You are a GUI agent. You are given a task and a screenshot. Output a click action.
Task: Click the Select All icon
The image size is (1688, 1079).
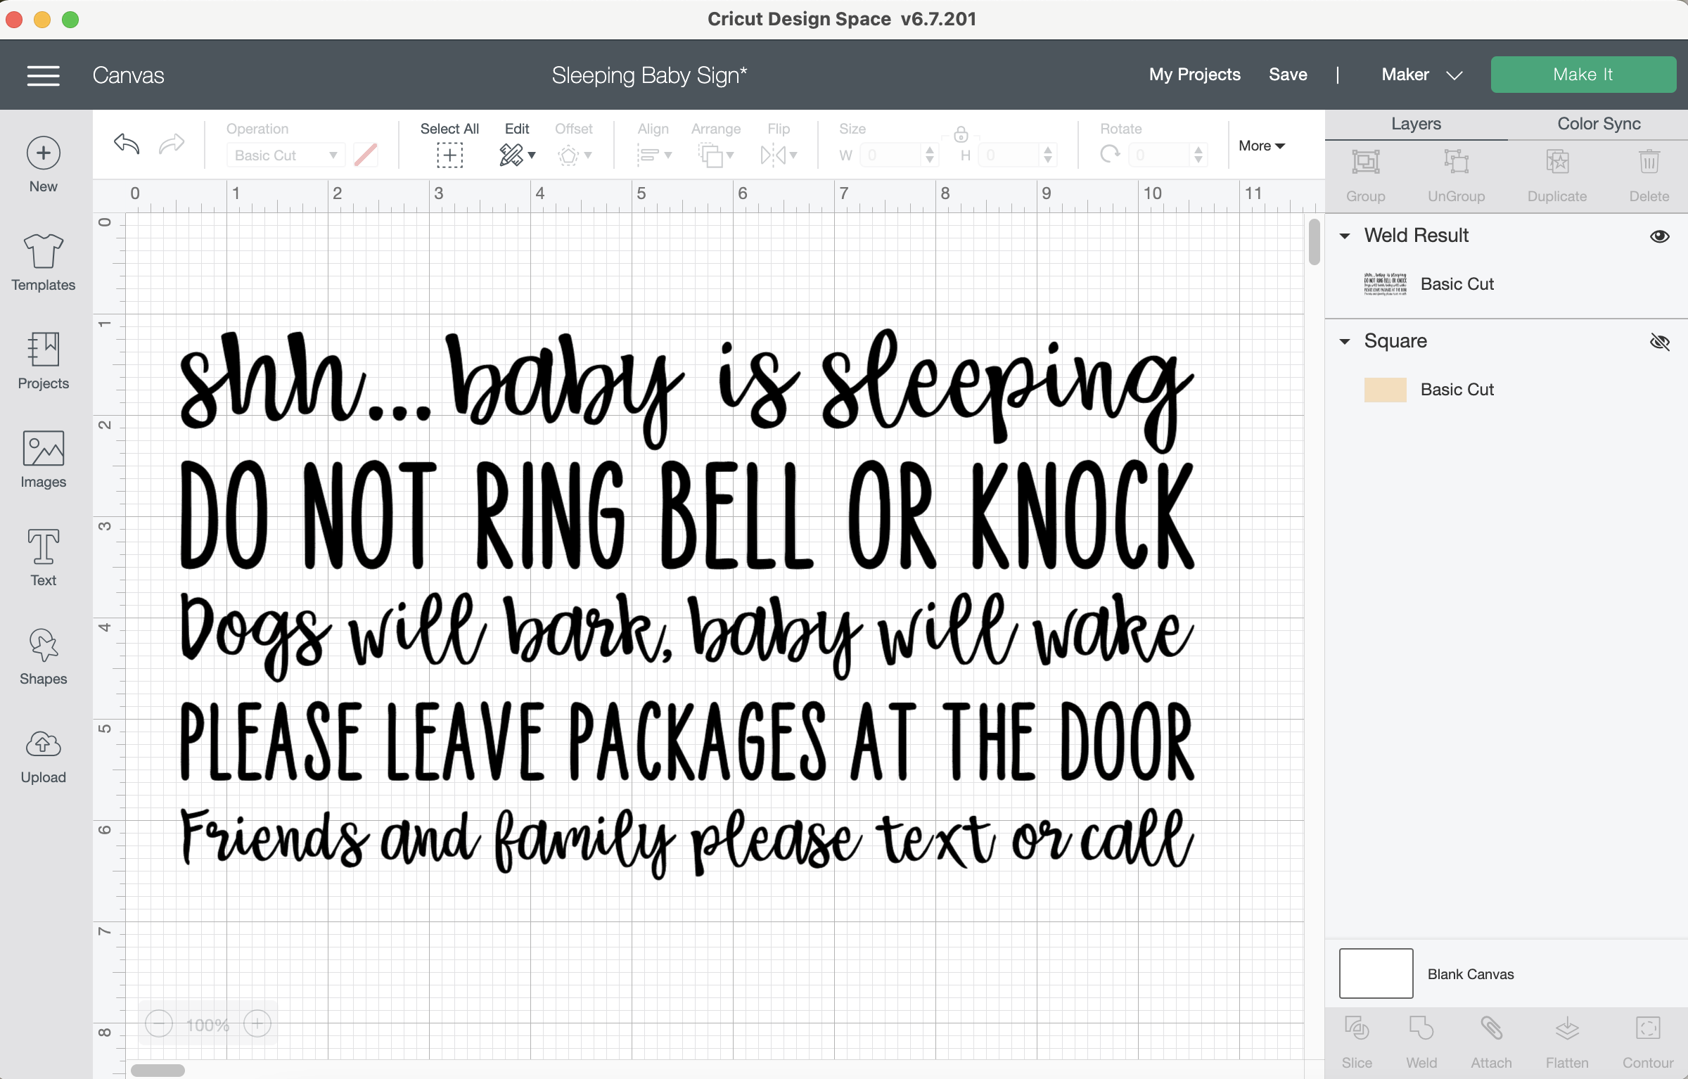449,155
